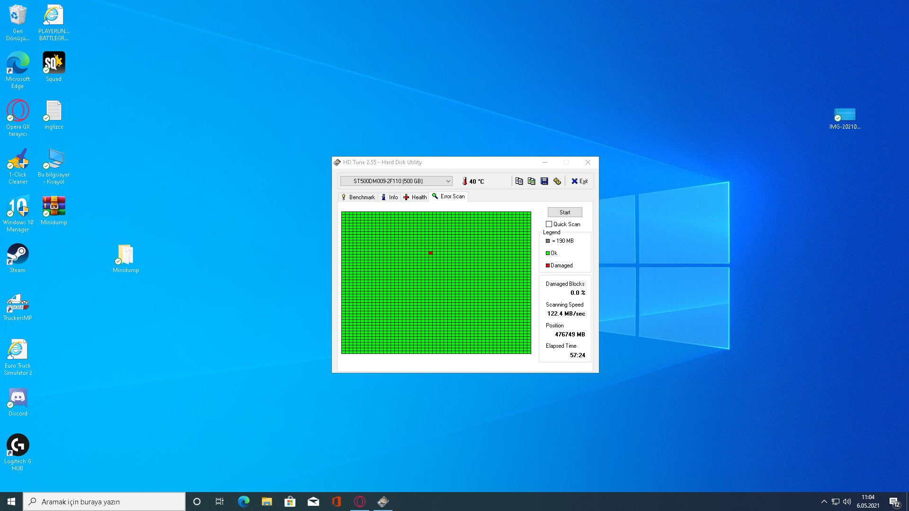Viewport: 909px width, 511px height.
Task: Click the red damaged block in scan grid
Action: [x=430, y=253]
